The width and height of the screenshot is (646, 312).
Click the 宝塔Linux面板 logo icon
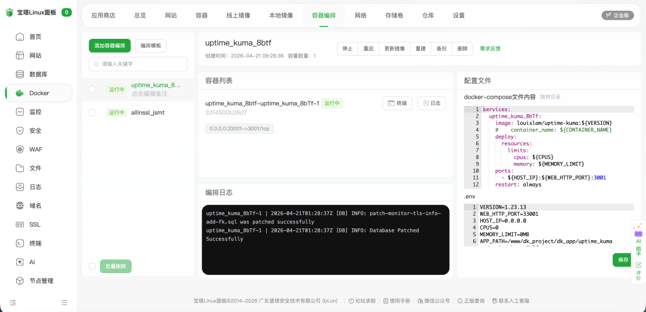click(x=10, y=13)
